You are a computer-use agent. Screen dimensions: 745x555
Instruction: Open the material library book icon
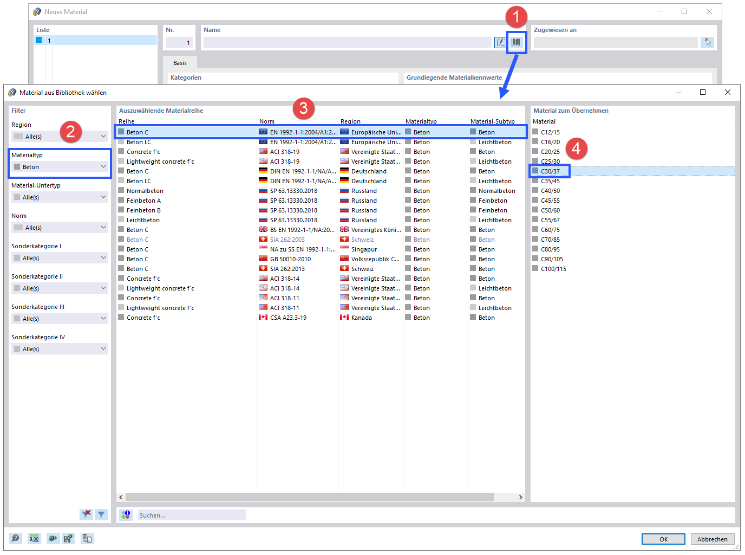[x=516, y=42]
